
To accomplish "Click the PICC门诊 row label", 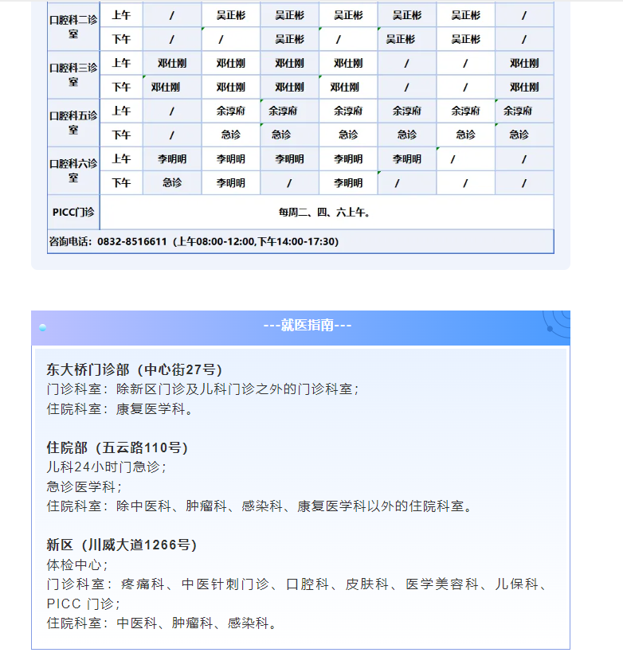I will click(x=73, y=212).
